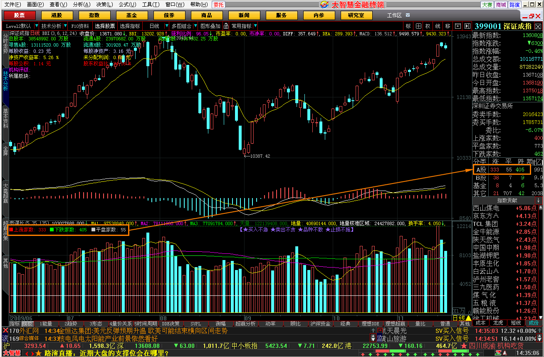This screenshot has width=544, height=357.
Task: Click the 滚 scroll icon before 169综合媒体
Action: coord(5,339)
